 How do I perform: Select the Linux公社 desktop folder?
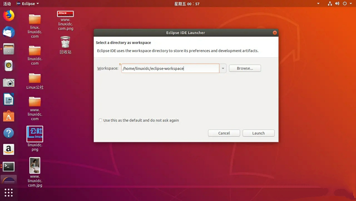tap(35, 81)
